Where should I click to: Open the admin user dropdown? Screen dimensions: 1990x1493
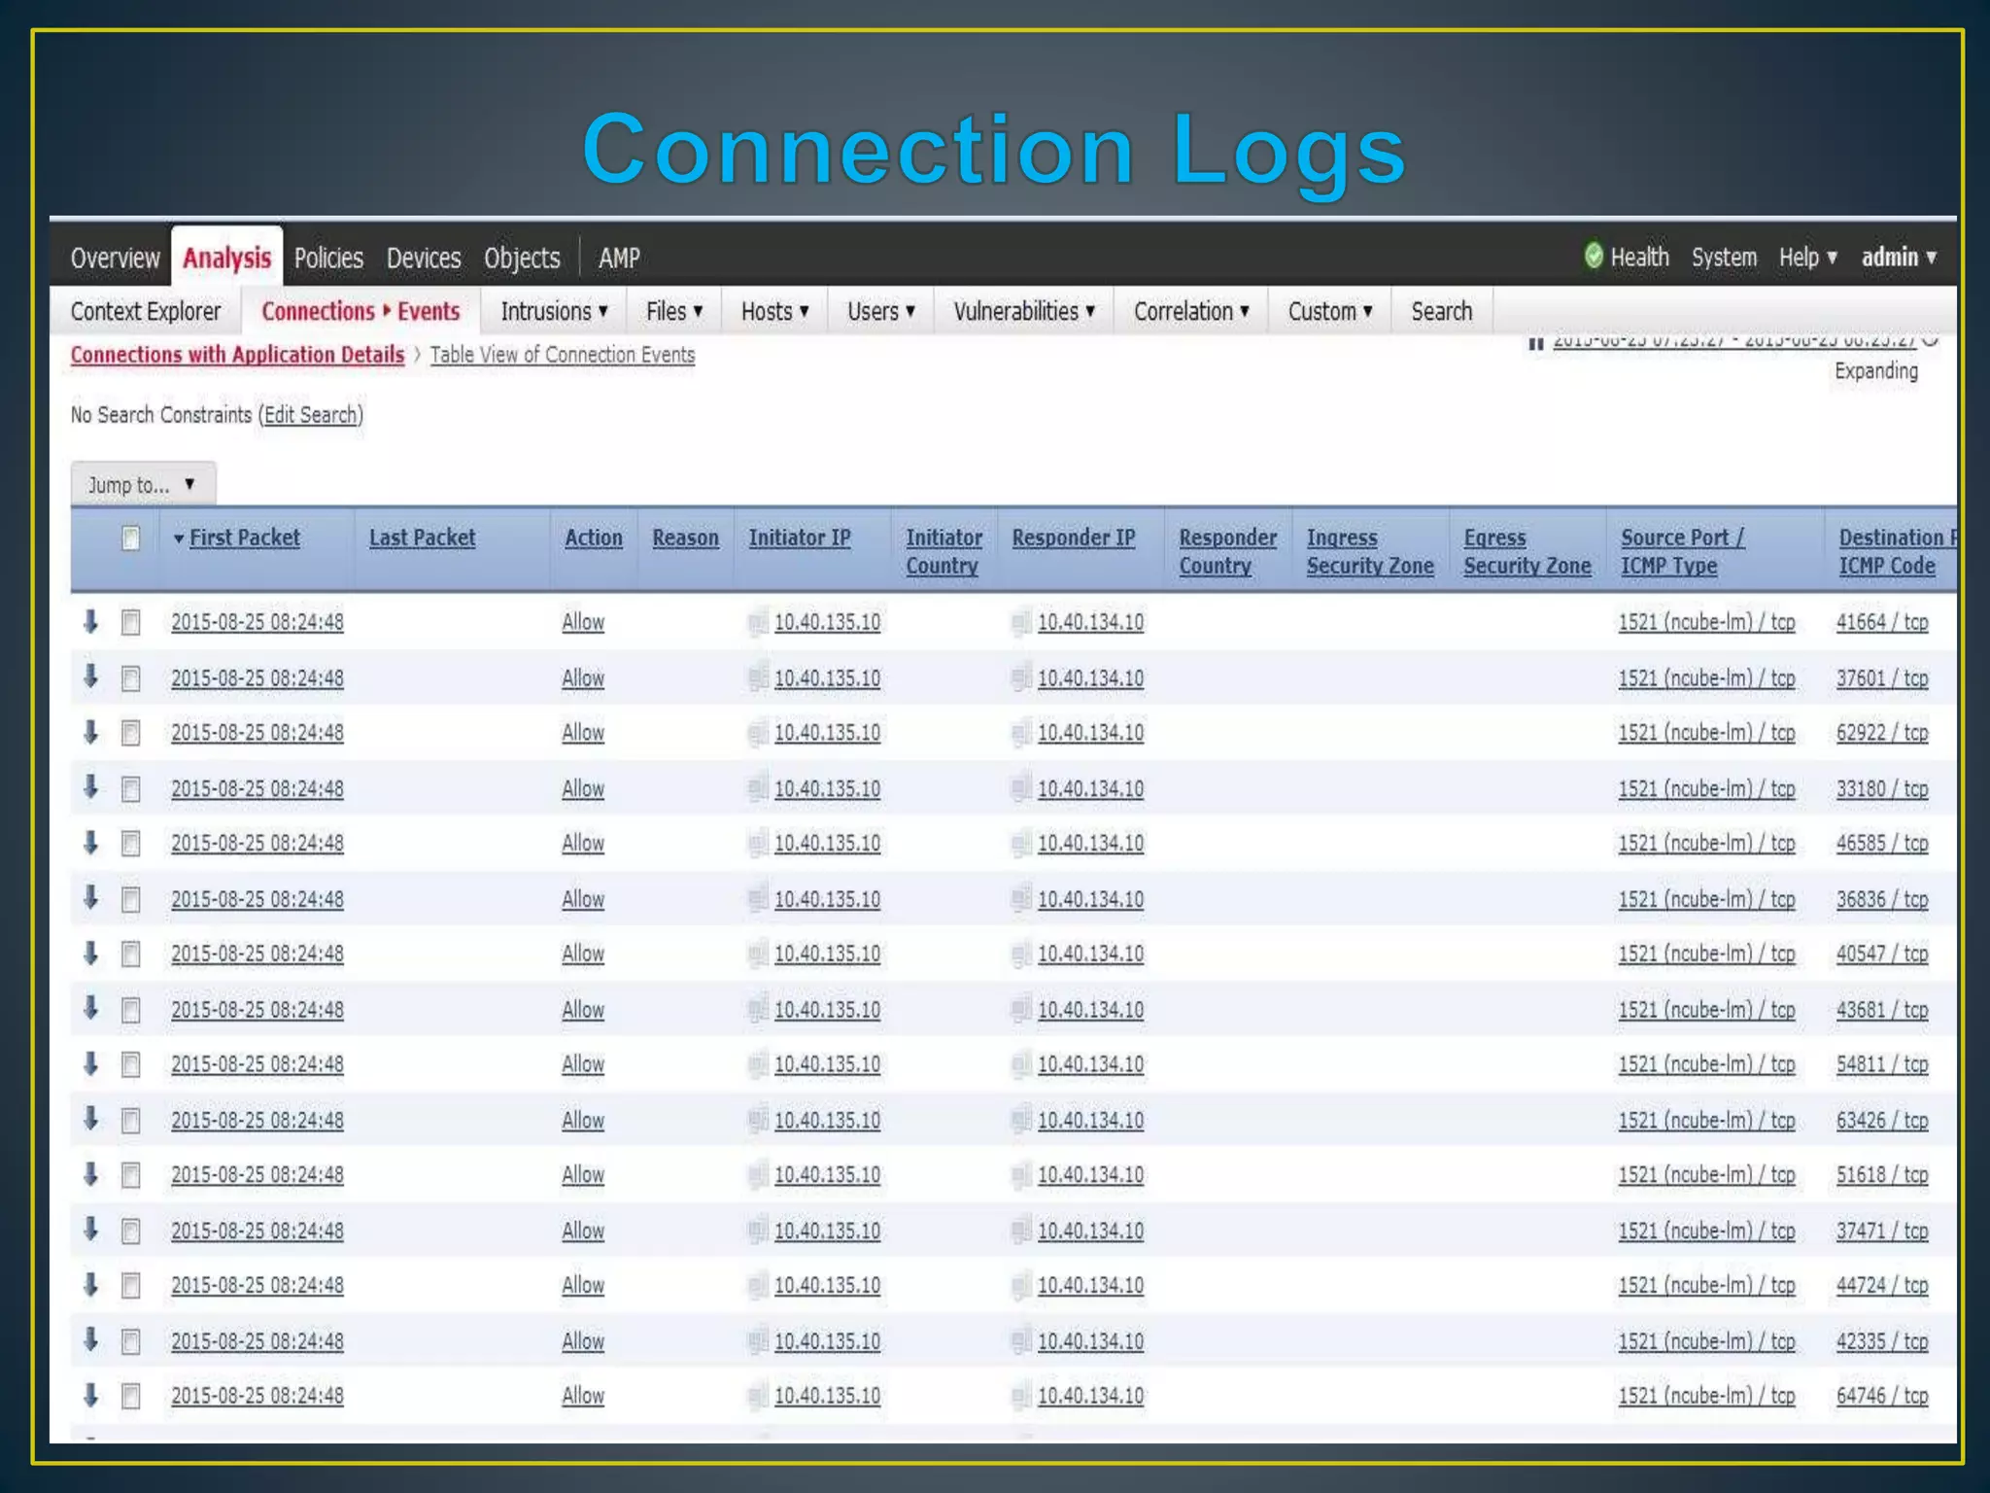[x=1899, y=257]
